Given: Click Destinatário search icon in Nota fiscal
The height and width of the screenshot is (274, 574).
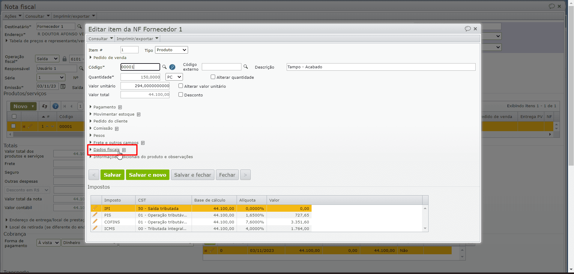Looking at the screenshot, I should coord(79,26).
